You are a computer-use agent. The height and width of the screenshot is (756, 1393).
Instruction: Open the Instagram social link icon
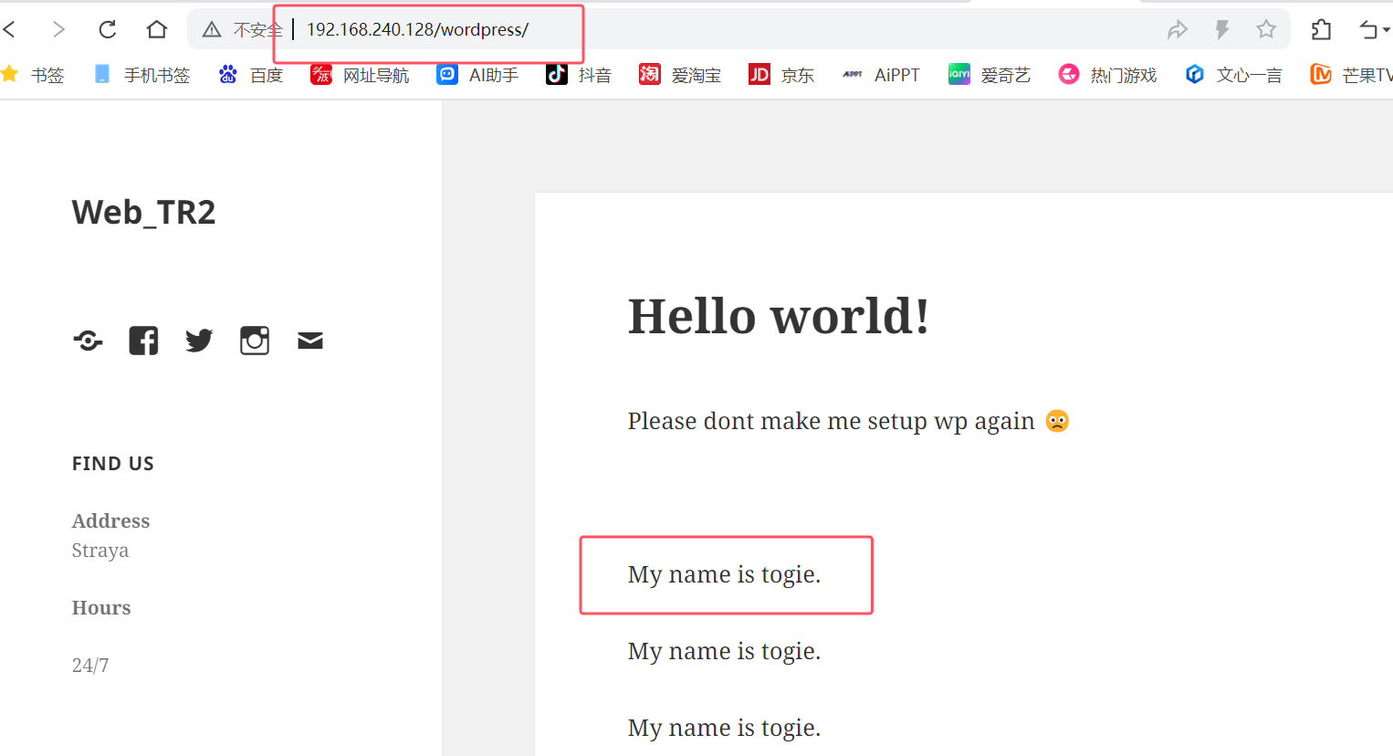(x=255, y=341)
